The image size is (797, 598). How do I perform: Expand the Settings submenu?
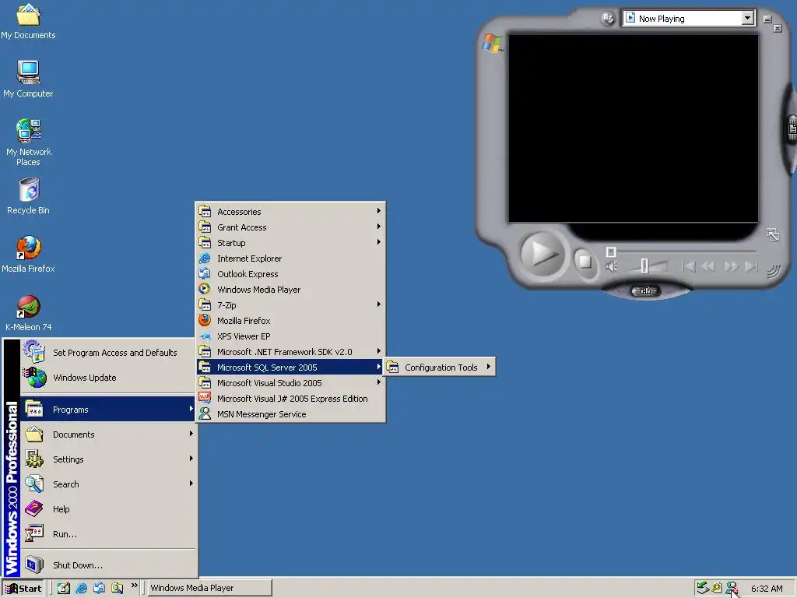[107, 459]
